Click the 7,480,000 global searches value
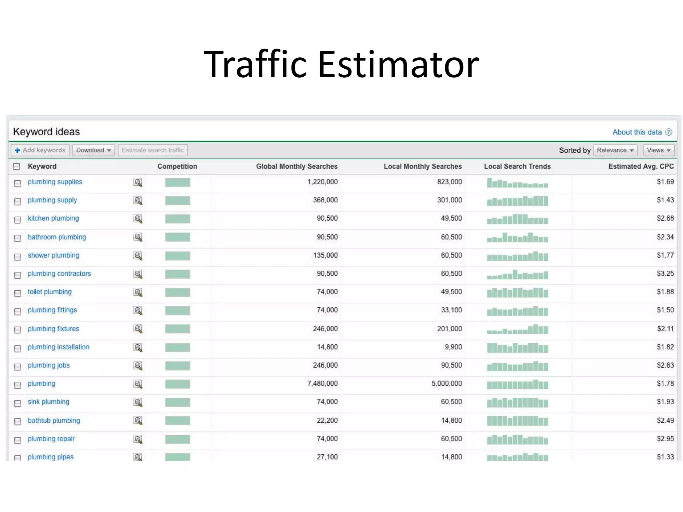Screen dimensions: 683x512 pos(322,384)
